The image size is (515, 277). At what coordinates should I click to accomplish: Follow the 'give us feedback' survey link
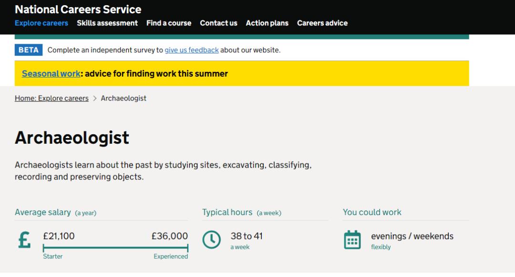coord(192,50)
